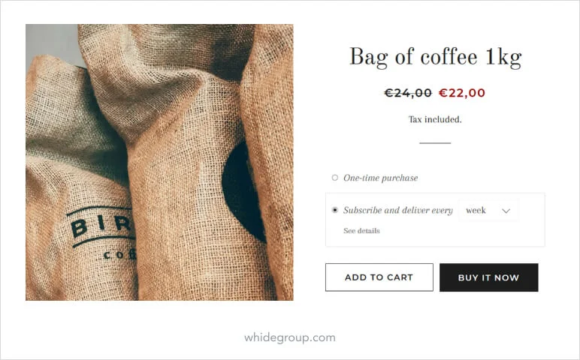This screenshot has height=360, width=580.
Task: Click the crossed-out €24,00 price
Action: point(408,93)
